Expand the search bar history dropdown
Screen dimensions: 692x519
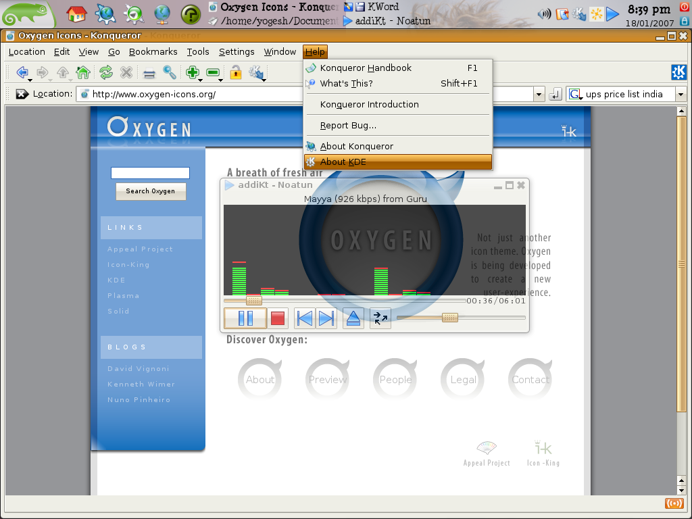681,94
